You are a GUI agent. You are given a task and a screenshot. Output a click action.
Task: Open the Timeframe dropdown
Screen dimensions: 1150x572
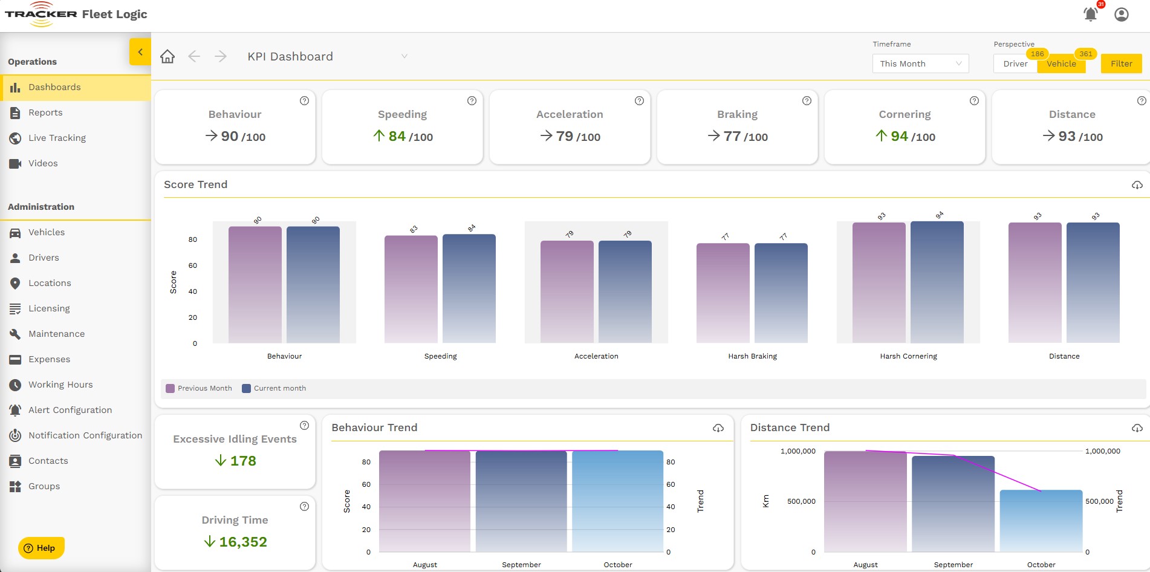click(920, 63)
